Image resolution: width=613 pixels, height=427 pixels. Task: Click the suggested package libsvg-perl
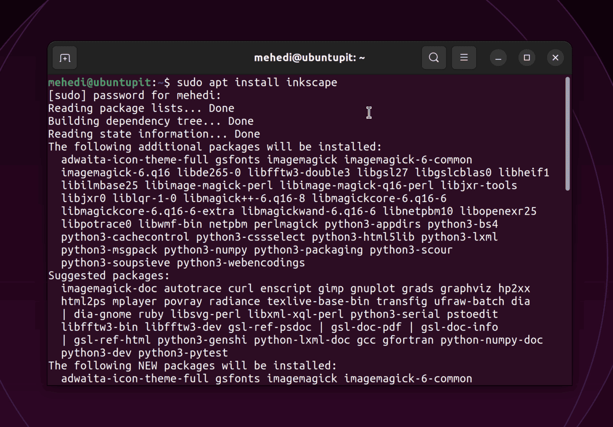click(x=206, y=314)
